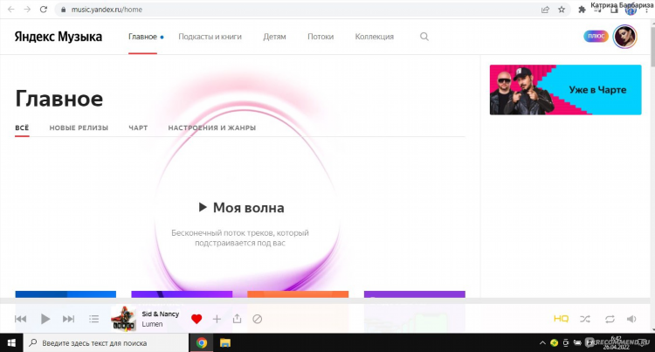Click the dislike (block) track icon
This screenshot has width=655, height=352.
click(258, 319)
